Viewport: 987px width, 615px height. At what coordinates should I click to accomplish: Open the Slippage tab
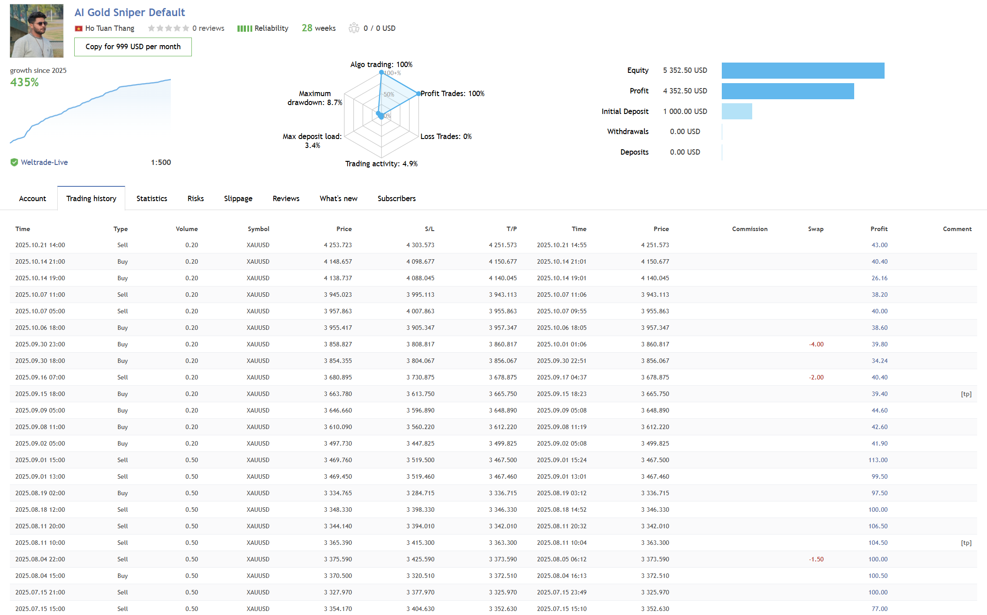[x=238, y=198]
